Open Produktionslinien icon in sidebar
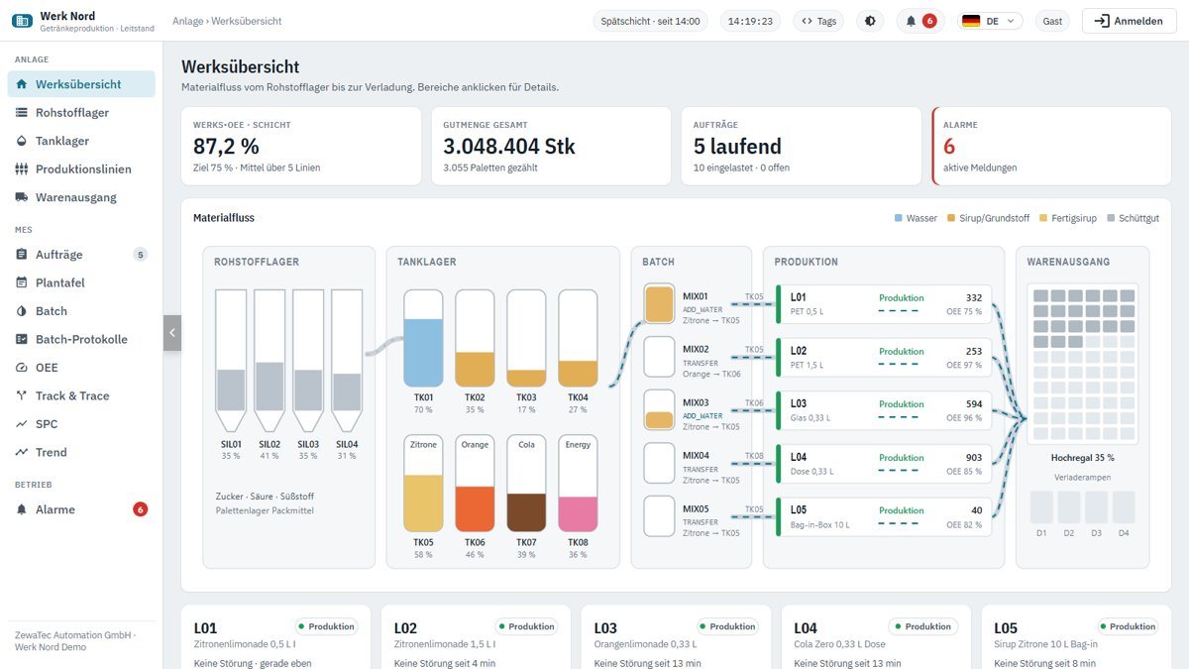The width and height of the screenshot is (1189, 669). click(22, 169)
